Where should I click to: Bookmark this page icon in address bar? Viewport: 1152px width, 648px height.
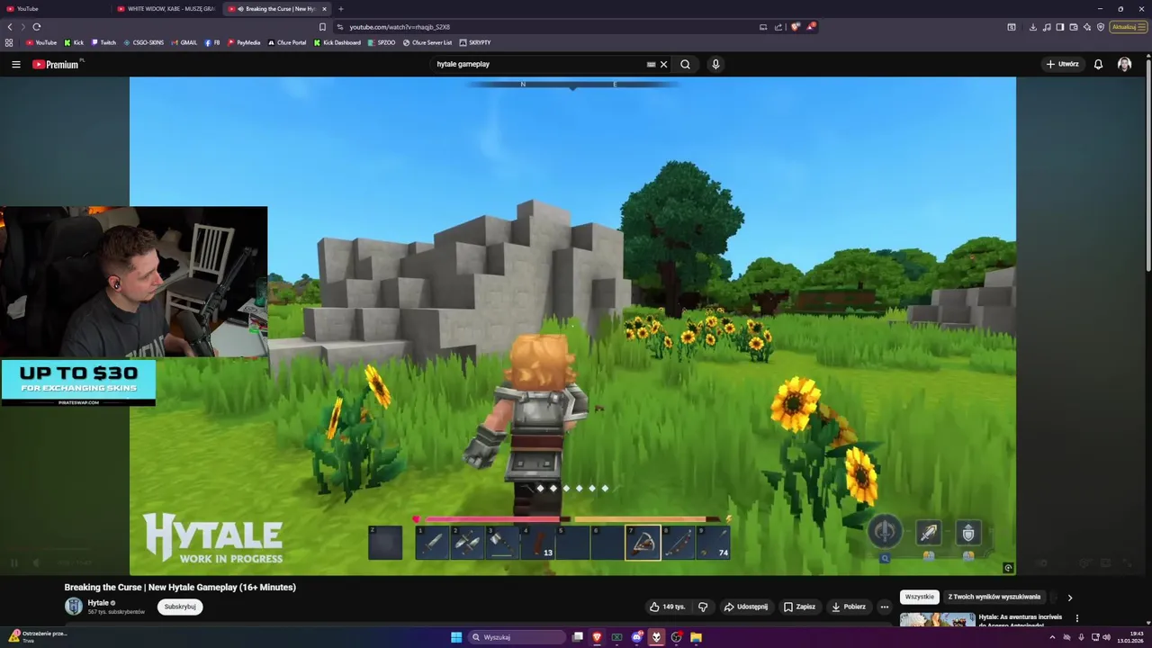[322, 27]
